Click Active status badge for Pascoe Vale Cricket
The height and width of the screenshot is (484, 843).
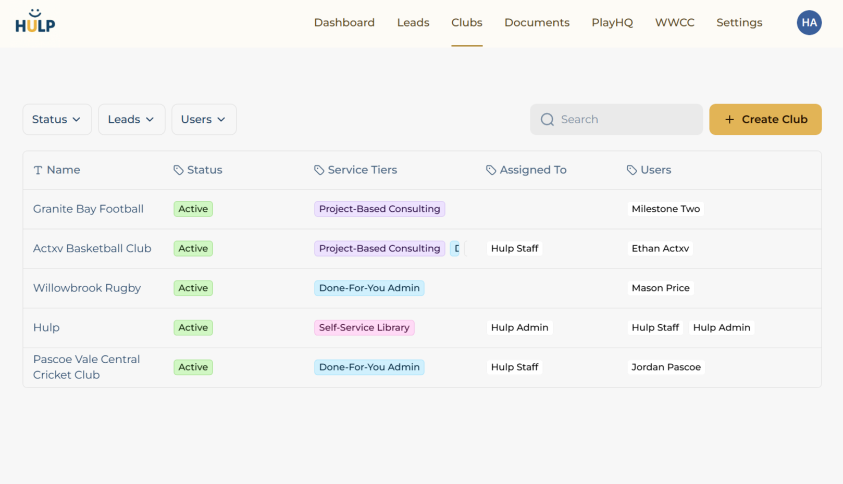[193, 367]
